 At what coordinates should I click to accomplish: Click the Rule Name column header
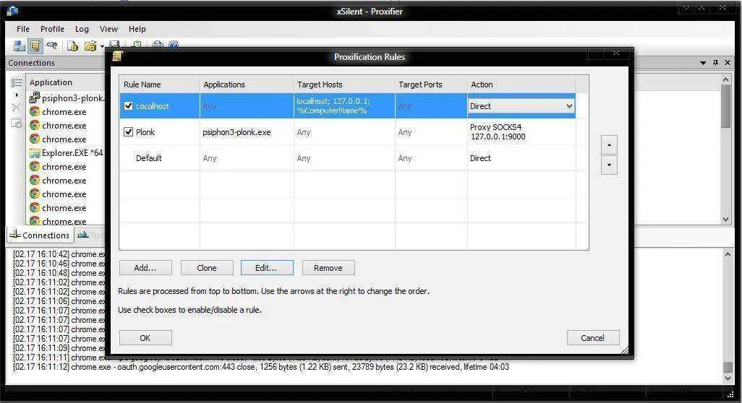point(159,84)
